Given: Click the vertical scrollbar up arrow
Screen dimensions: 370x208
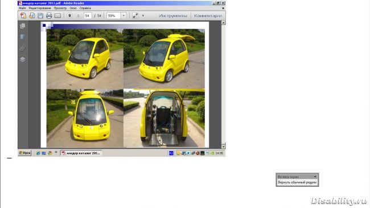Looking at the screenshot, I should 223,23.
